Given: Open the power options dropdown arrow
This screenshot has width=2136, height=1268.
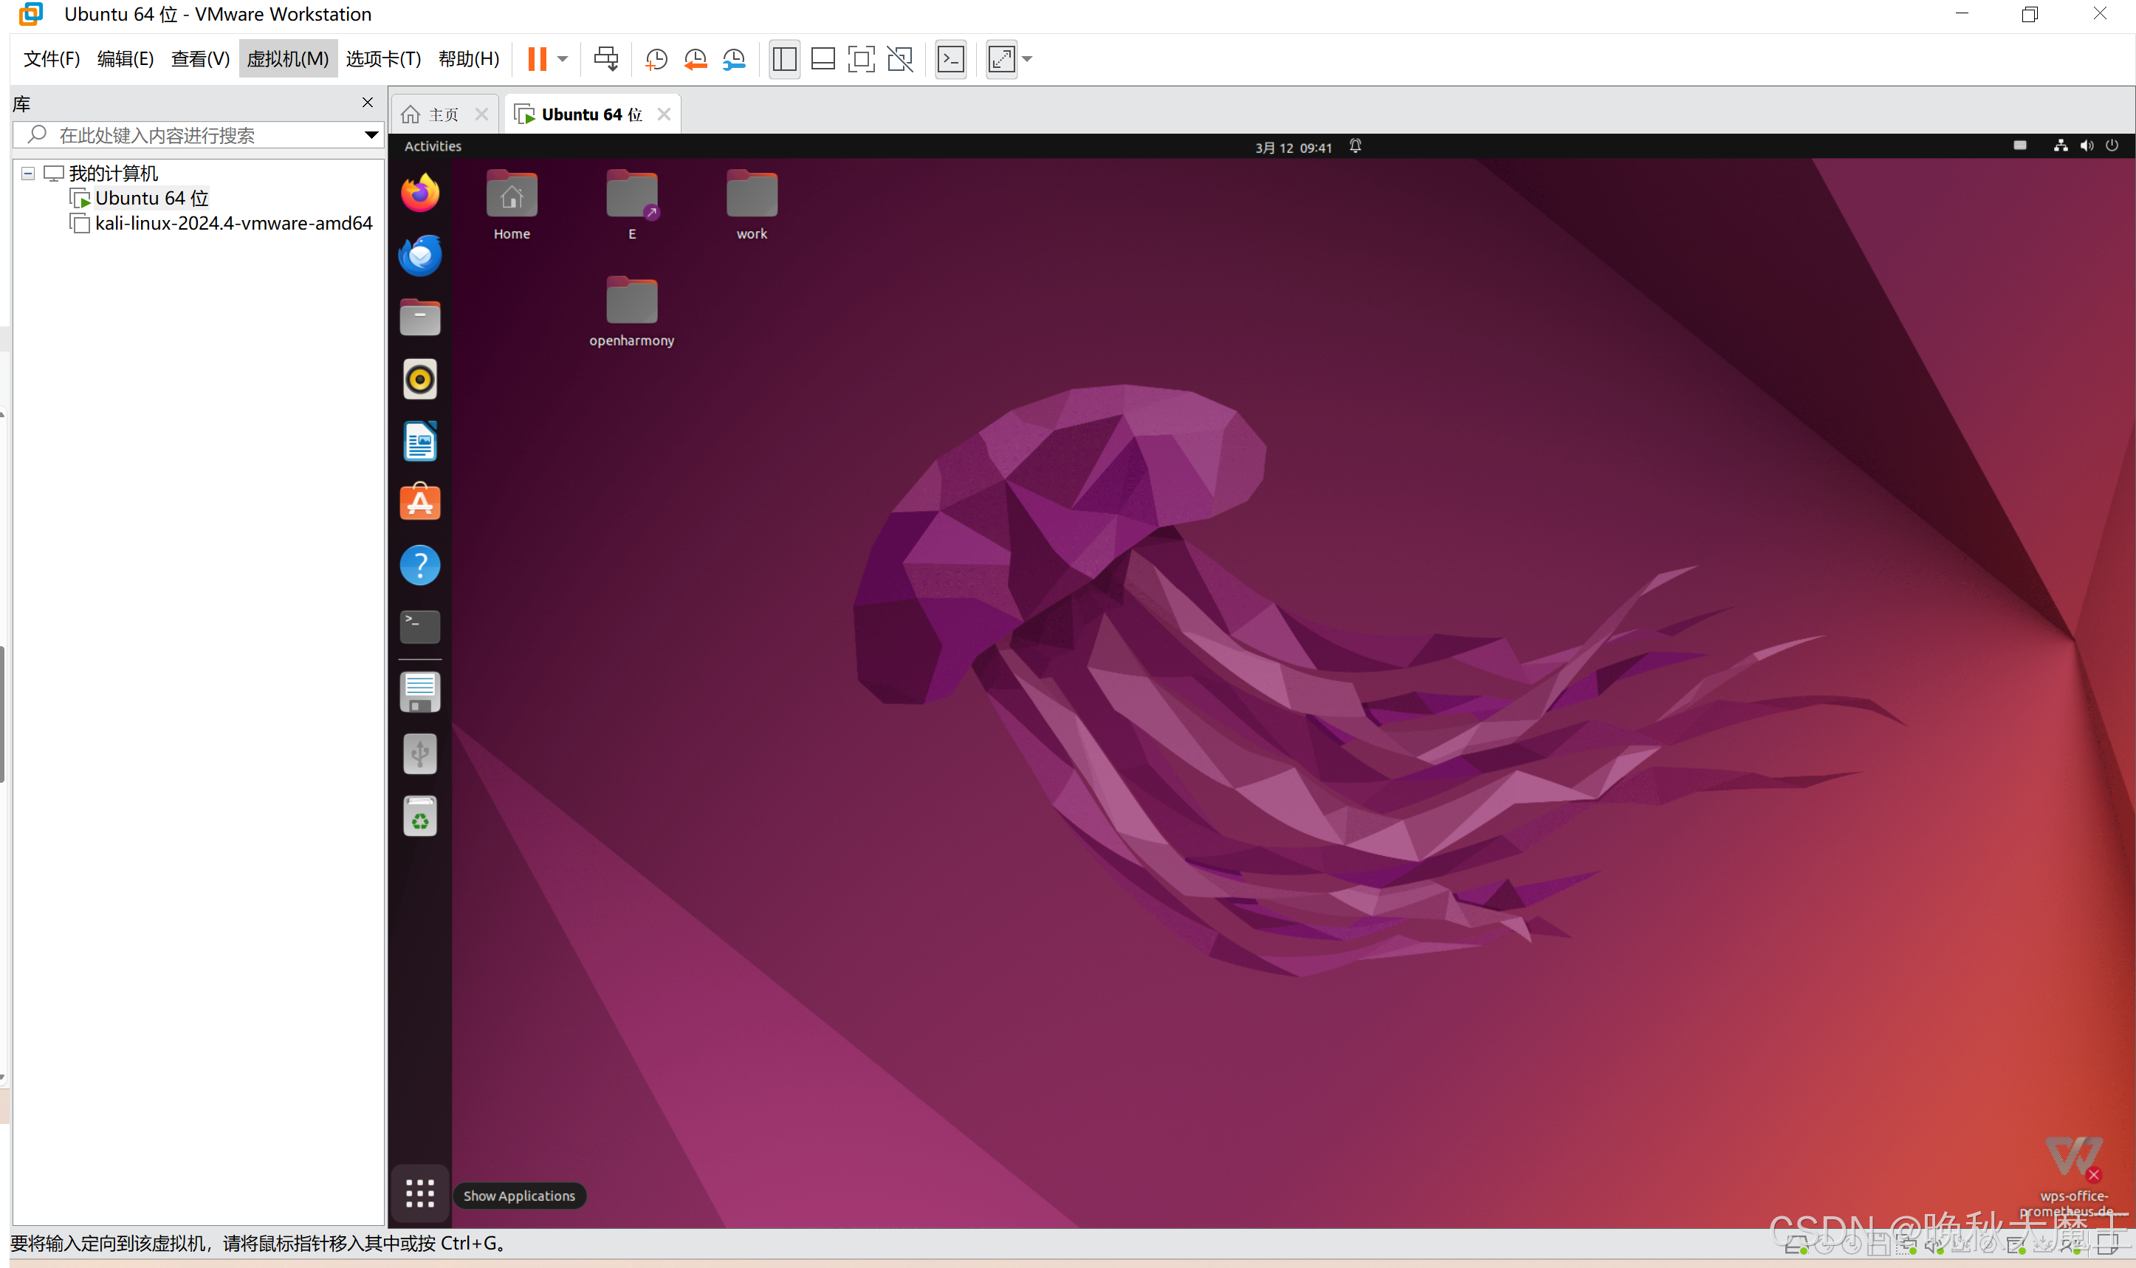Looking at the screenshot, I should 563,59.
